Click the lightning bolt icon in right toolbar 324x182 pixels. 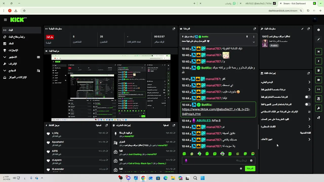tap(318, 61)
